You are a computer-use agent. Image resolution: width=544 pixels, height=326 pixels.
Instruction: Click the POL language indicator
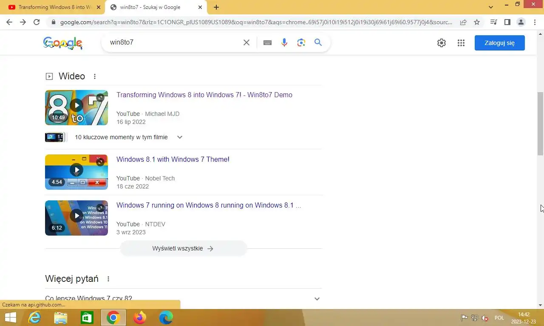[499, 318]
